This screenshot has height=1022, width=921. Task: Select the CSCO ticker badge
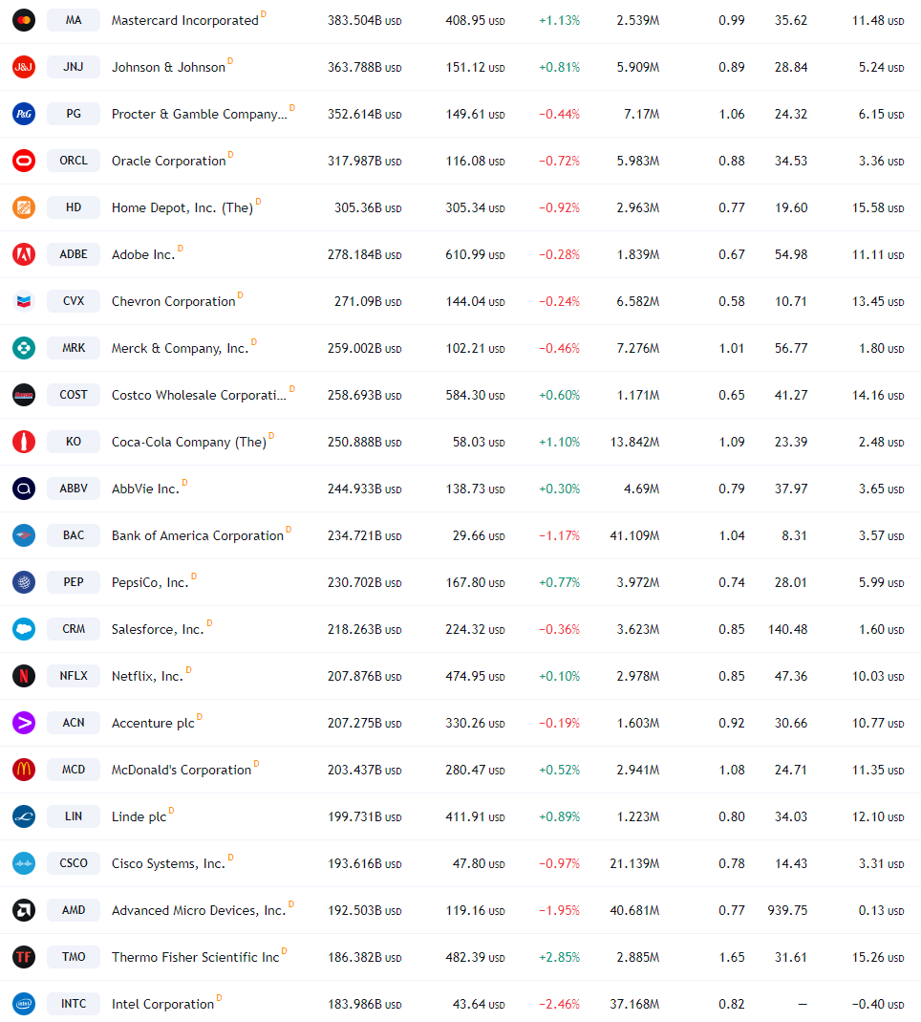pyautogui.click(x=74, y=863)
